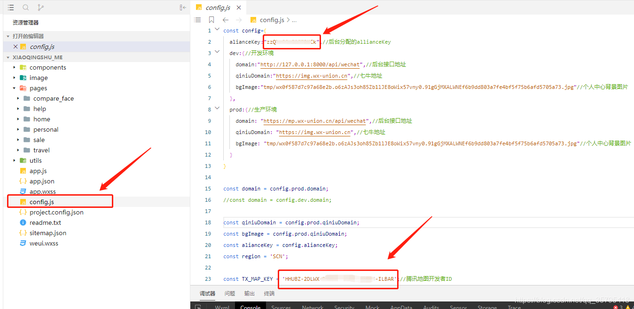The width and height of the screenshot is (634, 309).
Task: Follow the https://img.wx-union.cn link on line 5
Action: 312,76
